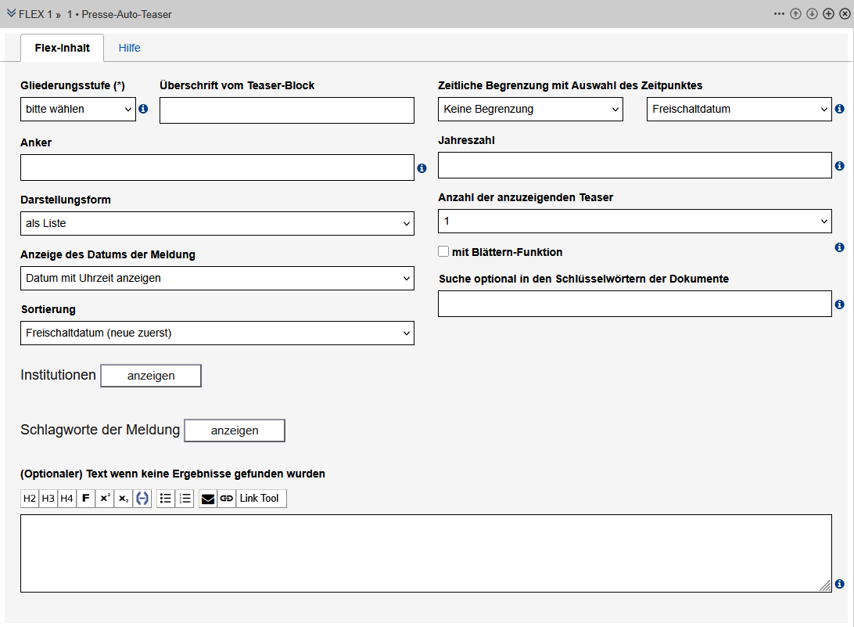Apply subscript formatting
854x627 pixels.
click(x=123, y=499)
